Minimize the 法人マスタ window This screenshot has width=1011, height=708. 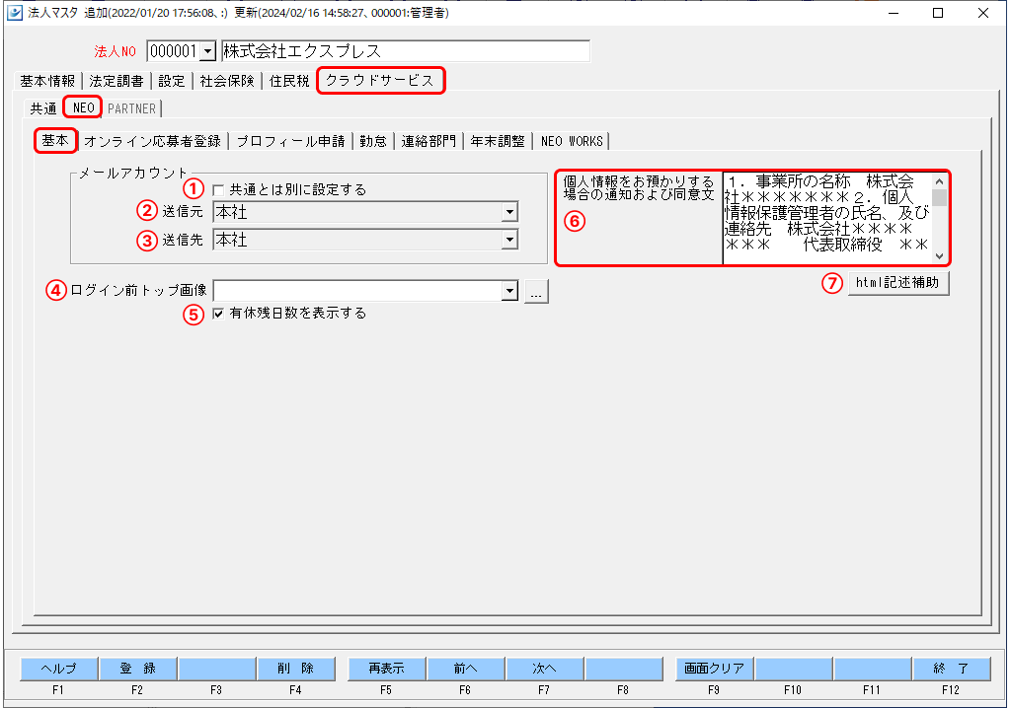point(894,13)
